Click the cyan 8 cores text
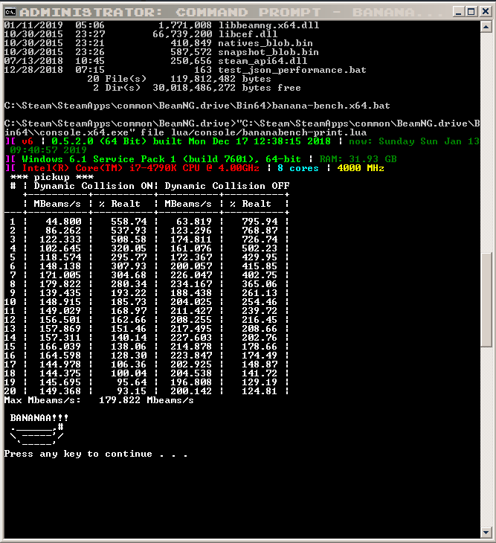The image size is (496, 543). click(x=298, y=168)
